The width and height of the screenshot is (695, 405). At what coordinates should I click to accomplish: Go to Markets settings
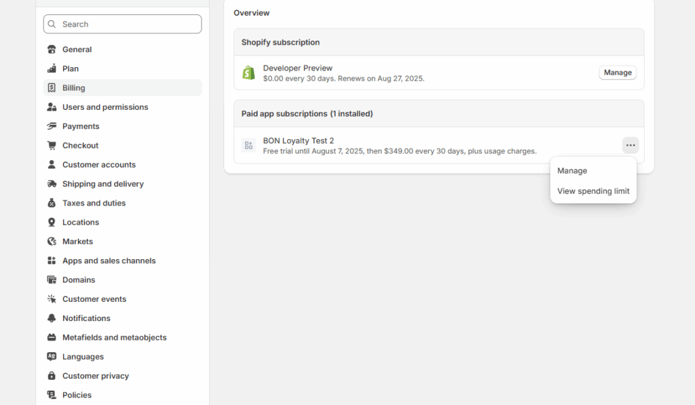tap(123, 242)
